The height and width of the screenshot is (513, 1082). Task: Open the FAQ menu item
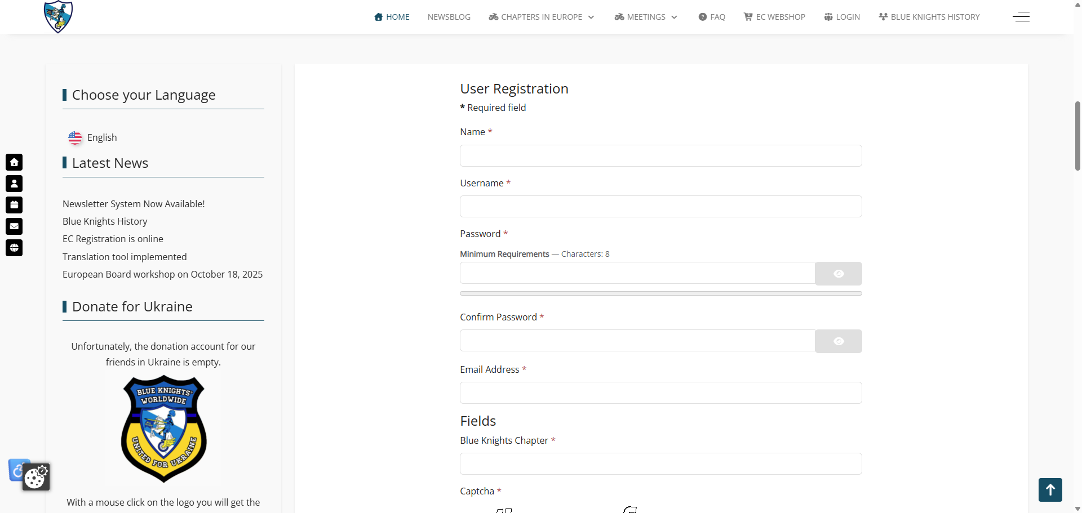pyautogui.click(x=712, y=17)
